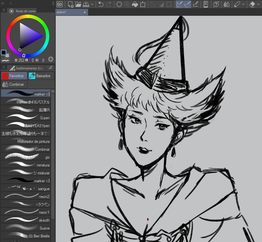Image resolution: width=262 pixels, height=242 pixels.
Task: Choose the pen tool icon in toolbar
Action: click(x=237, y=4)
